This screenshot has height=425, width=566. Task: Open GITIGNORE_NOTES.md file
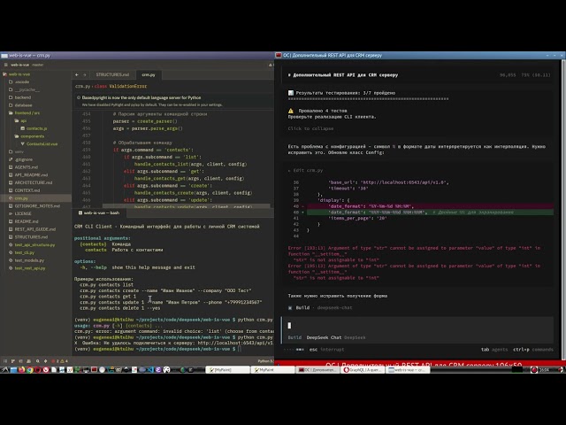(37, 206)
